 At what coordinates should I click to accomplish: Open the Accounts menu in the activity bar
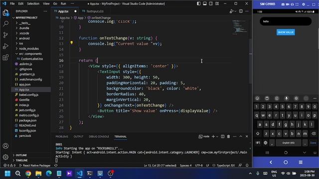[x=5, y=146]
